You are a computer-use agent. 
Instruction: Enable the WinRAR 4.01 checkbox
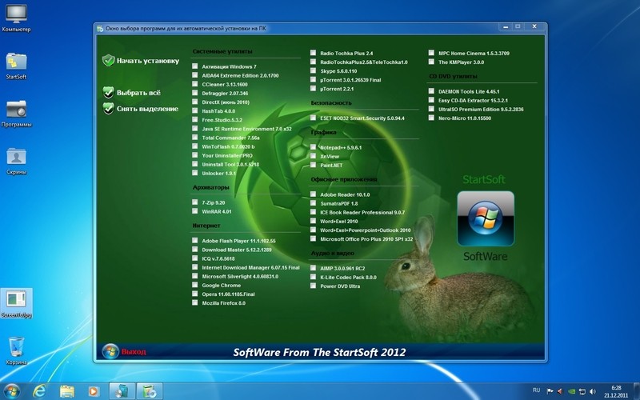pos(194,211)
